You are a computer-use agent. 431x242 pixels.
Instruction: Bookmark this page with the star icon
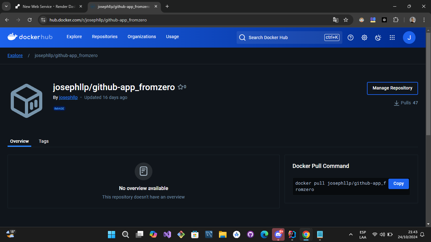pos(346,20)
